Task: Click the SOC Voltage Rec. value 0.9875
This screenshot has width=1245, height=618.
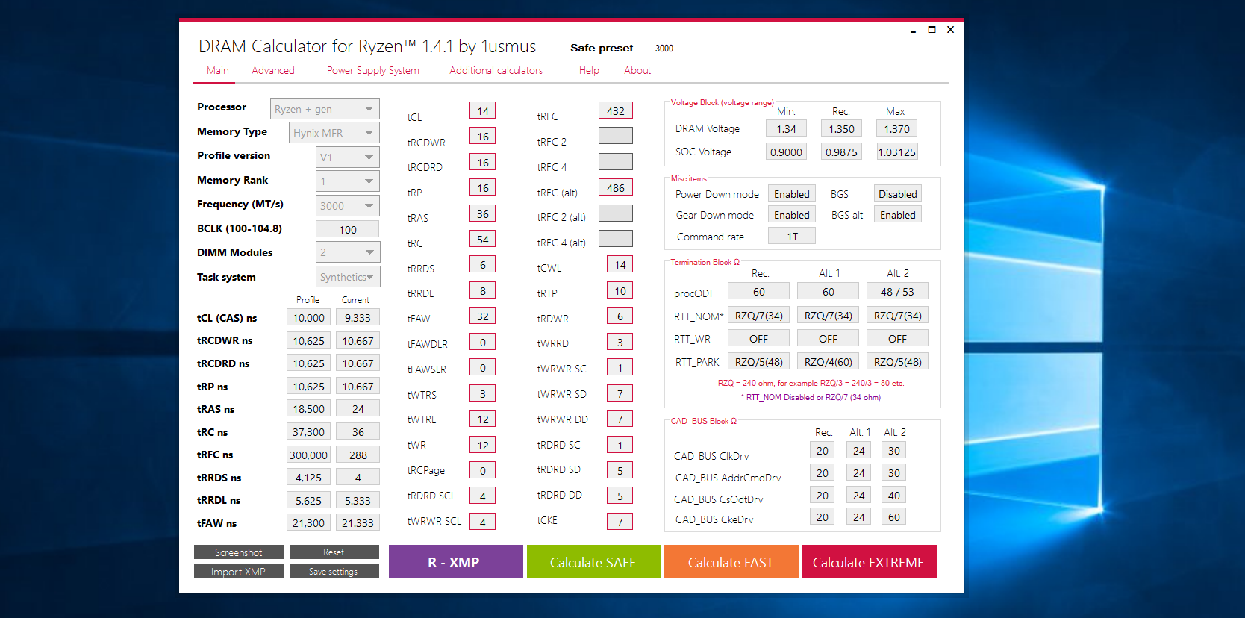Action: tap(842, 152)
